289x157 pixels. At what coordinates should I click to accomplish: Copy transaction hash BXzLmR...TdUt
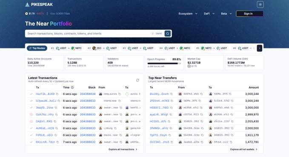(x=57, y=142)
